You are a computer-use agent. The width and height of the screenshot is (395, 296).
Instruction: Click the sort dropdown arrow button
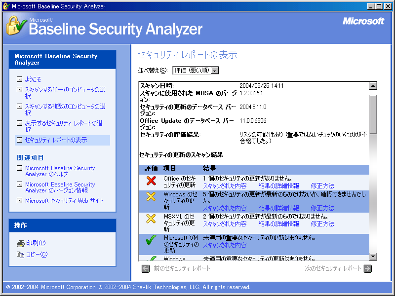point(215,71)
